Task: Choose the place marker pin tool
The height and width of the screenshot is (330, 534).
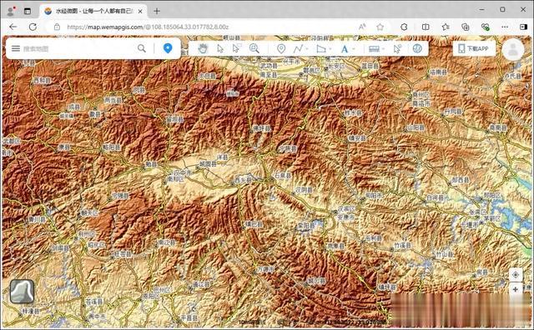Action: tap(281, 48)
